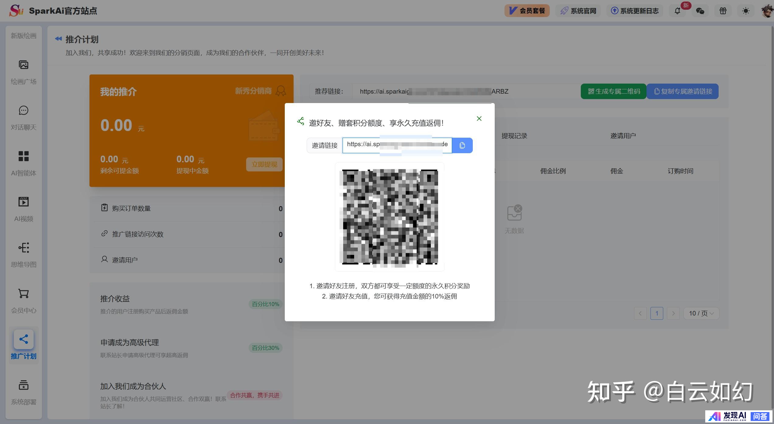The image size is (774, 424).
Task: Open 系统部署 in sidebar
Action: [x=24, y=393]
